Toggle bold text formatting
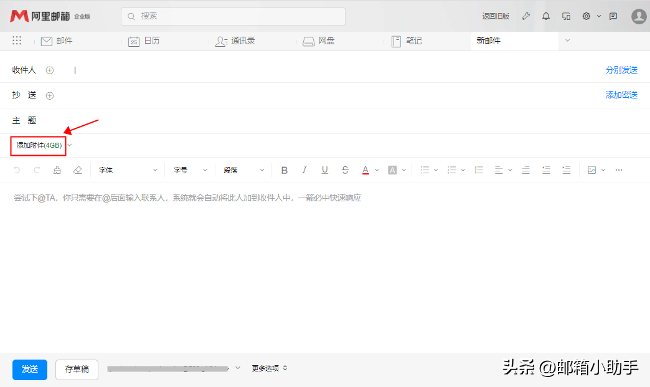Screen dimensions: 650x387 click(285, 170)
